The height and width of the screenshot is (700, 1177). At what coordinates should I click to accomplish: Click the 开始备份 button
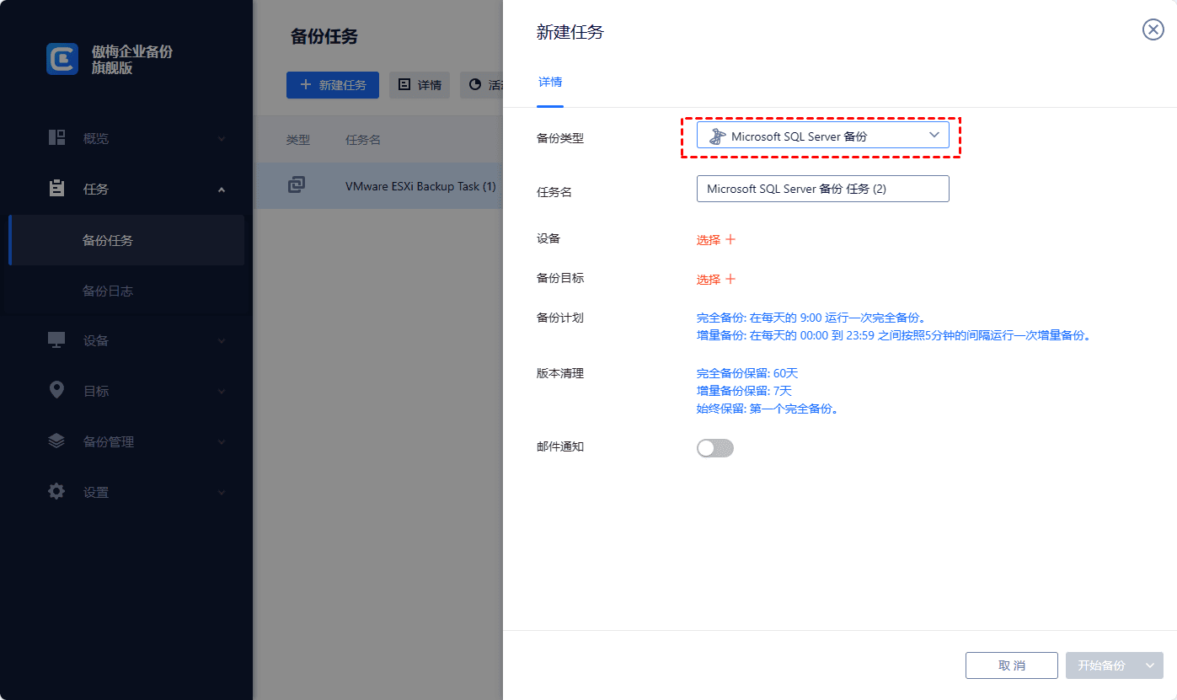1102,665
